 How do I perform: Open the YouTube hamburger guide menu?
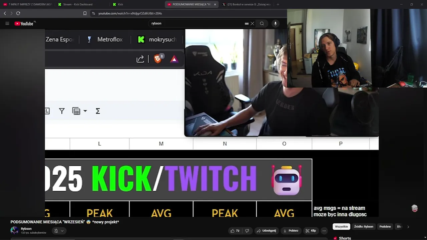coord(7,24)
